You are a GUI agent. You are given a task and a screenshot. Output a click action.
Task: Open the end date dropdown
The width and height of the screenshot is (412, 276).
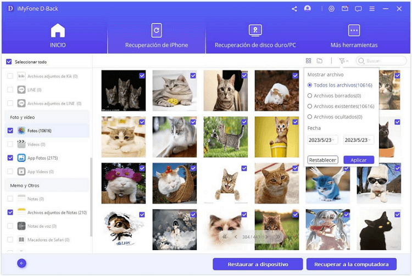coord(358,140)
